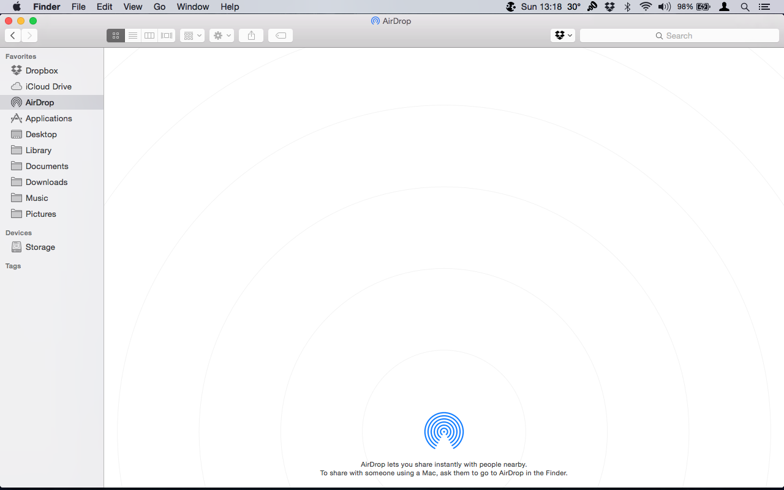Click the Devices section header
The width and height of the screenshot is (784, 490).
point(18,233)
